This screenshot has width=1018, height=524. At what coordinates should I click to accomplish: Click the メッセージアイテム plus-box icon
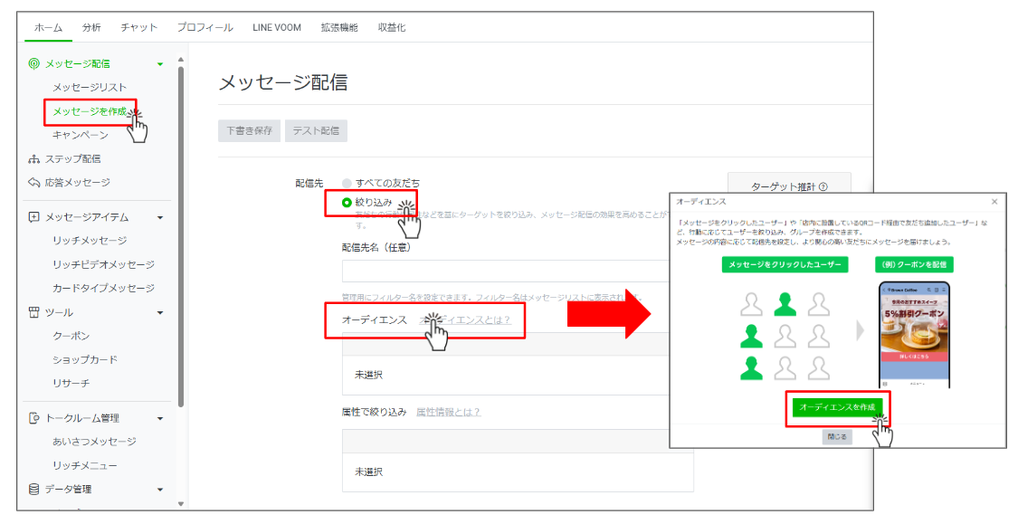pos(33,217)
